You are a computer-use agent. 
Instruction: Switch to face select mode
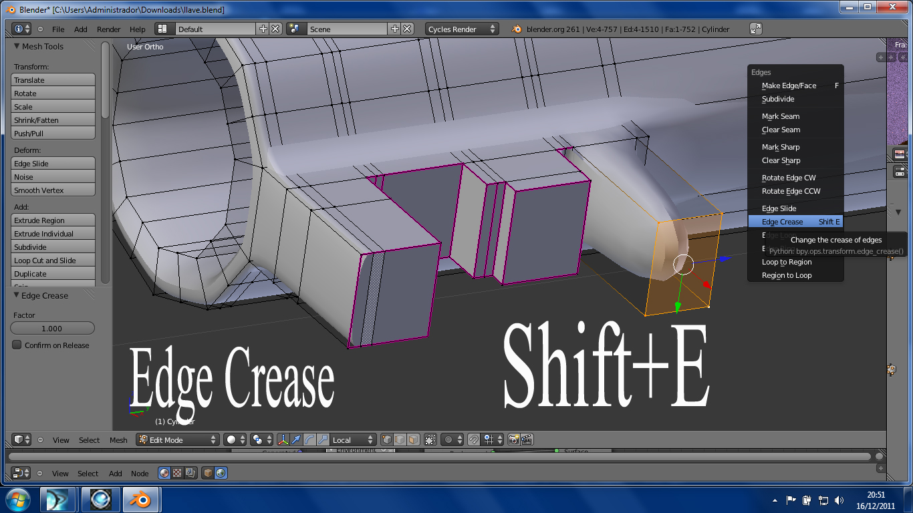[x=413, y=440]
